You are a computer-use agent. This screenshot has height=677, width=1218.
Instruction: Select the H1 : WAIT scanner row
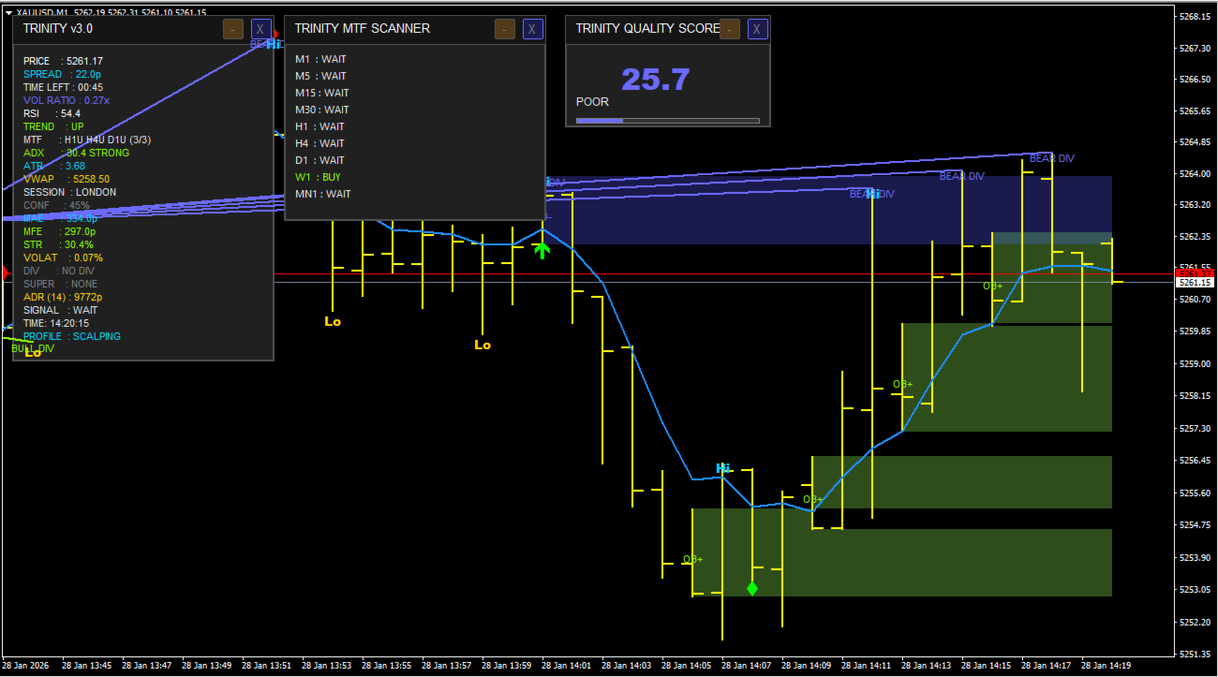tap(319, 126)
